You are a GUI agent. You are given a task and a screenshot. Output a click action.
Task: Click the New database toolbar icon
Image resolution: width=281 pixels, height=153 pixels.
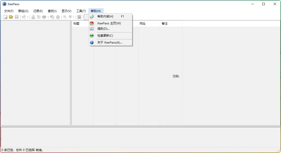5,17
